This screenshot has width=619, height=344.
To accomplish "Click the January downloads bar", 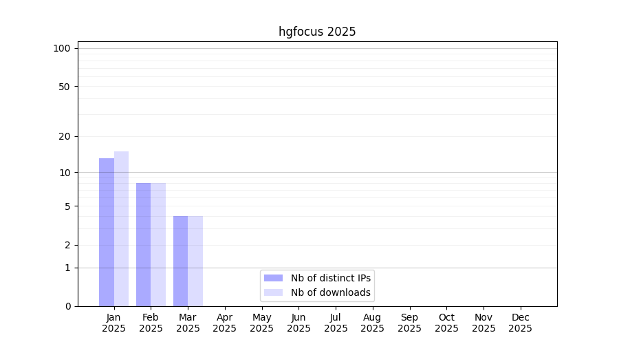I will pyautogui.click(x=122, y=228).
